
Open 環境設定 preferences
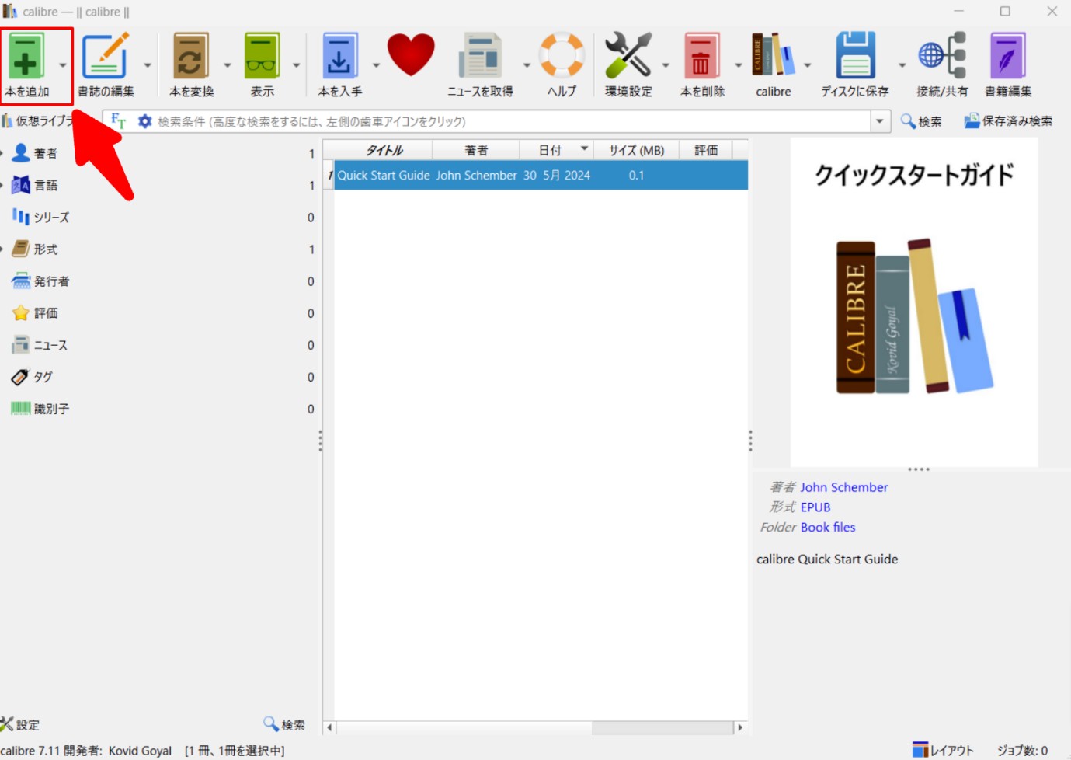[628, 55]
